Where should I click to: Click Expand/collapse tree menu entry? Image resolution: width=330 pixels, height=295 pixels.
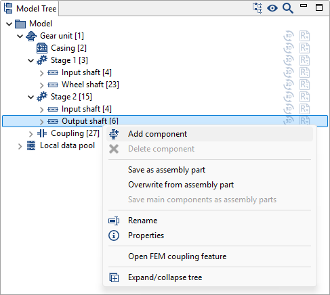point(165,277)
